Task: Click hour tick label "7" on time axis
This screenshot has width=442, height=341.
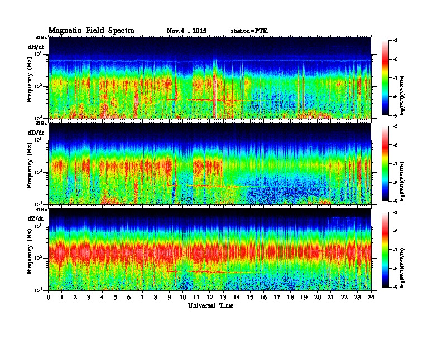Action: [143, 298]
